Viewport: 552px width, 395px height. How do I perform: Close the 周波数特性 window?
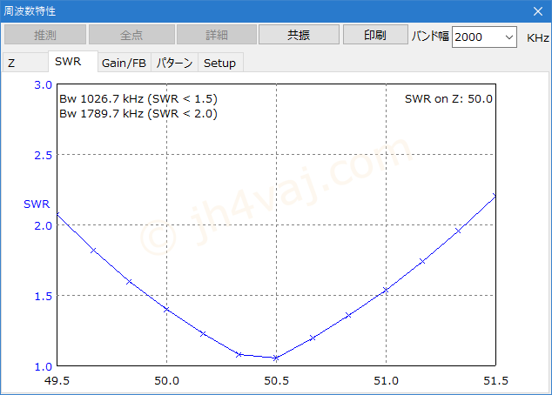(537, 11)
